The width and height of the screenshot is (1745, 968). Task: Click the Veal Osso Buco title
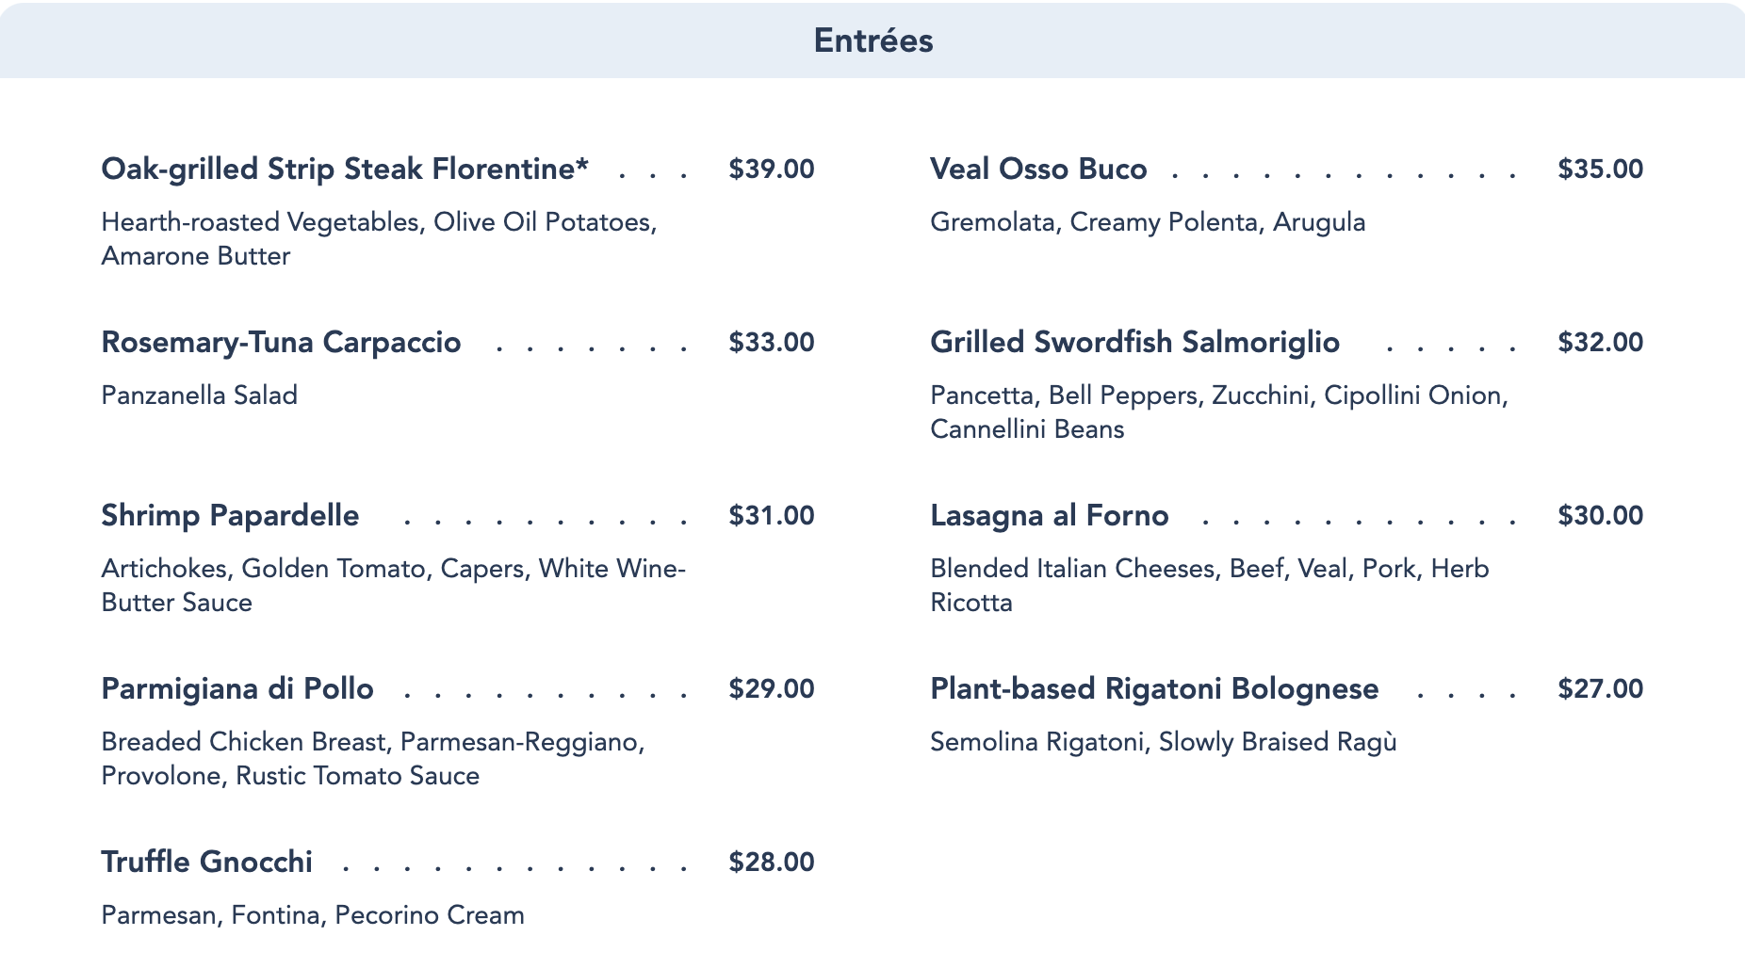1038,169
